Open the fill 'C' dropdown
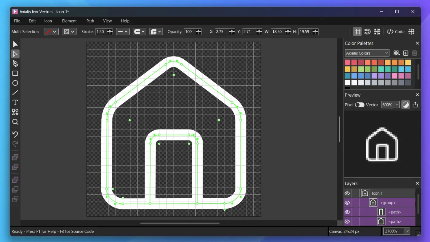The height and width of the screenshot is (242, 430). (x=69, y=32)
